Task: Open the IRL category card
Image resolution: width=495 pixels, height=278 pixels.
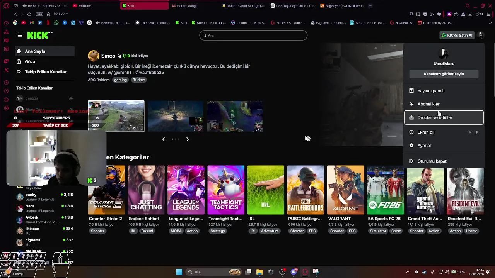Action: 266,190
